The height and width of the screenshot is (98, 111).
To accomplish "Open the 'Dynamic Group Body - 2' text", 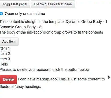I will pos(21,27).
